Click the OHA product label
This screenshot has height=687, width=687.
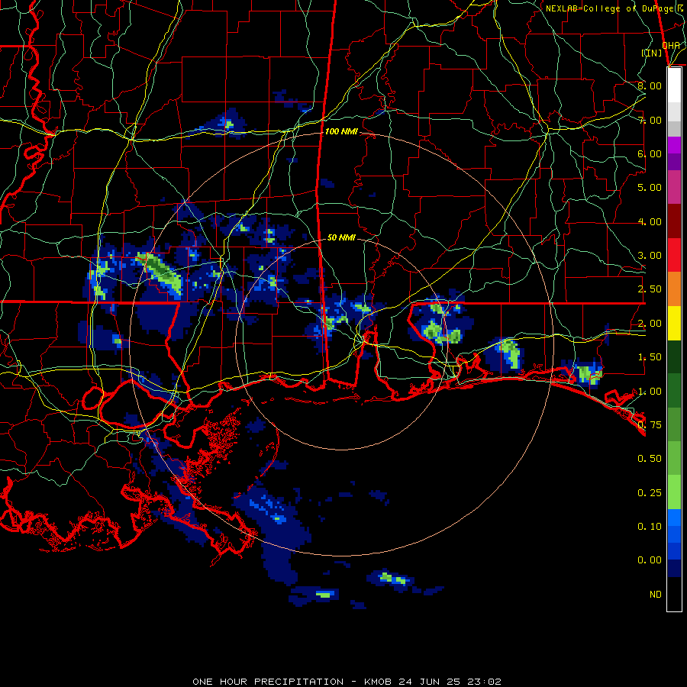tap(671, 45)
